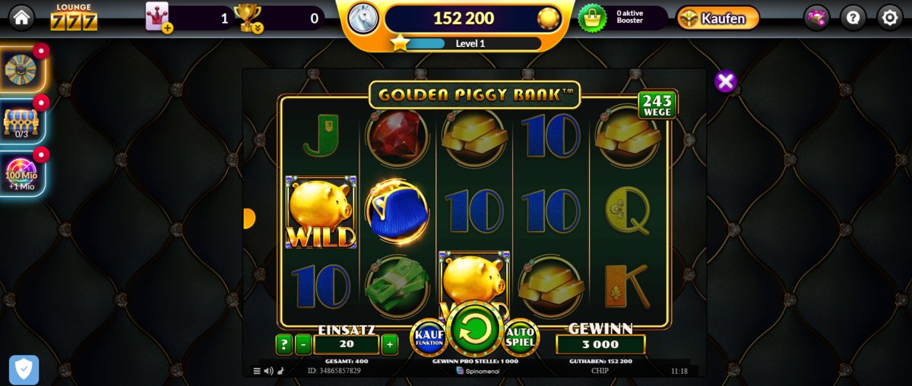Start Auto Spiel mode

[521, 337]
